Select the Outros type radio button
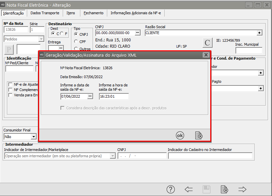The height and width of the screenshot is (196, 272). click(76, 49)
